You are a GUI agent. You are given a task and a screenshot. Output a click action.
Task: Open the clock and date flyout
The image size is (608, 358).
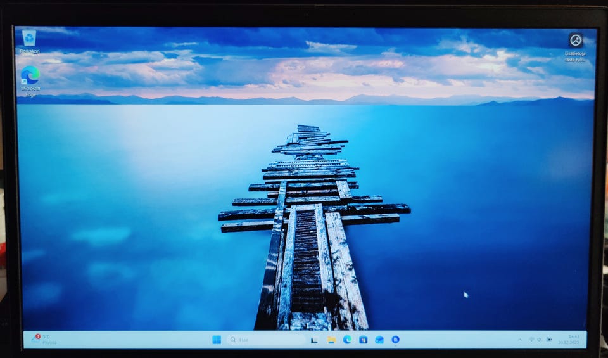click(x=569, y=340)
